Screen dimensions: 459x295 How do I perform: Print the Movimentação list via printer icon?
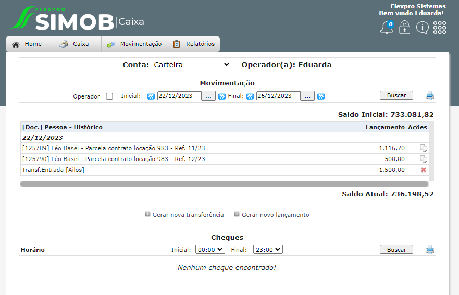(x=429, y=95)
